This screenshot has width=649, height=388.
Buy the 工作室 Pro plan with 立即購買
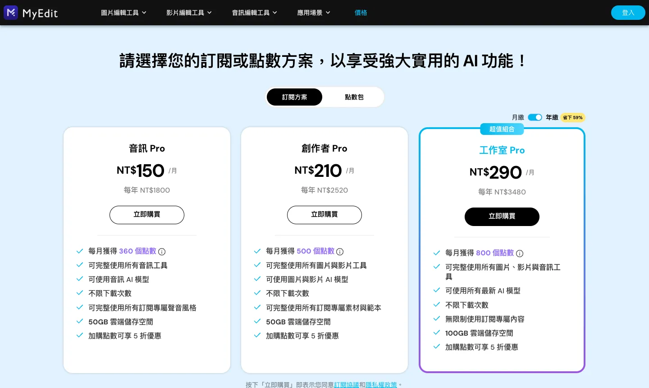(502, 217)
